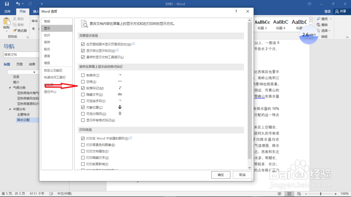
Task: Select Advanced (高级) options category
Action: (57, 63)
